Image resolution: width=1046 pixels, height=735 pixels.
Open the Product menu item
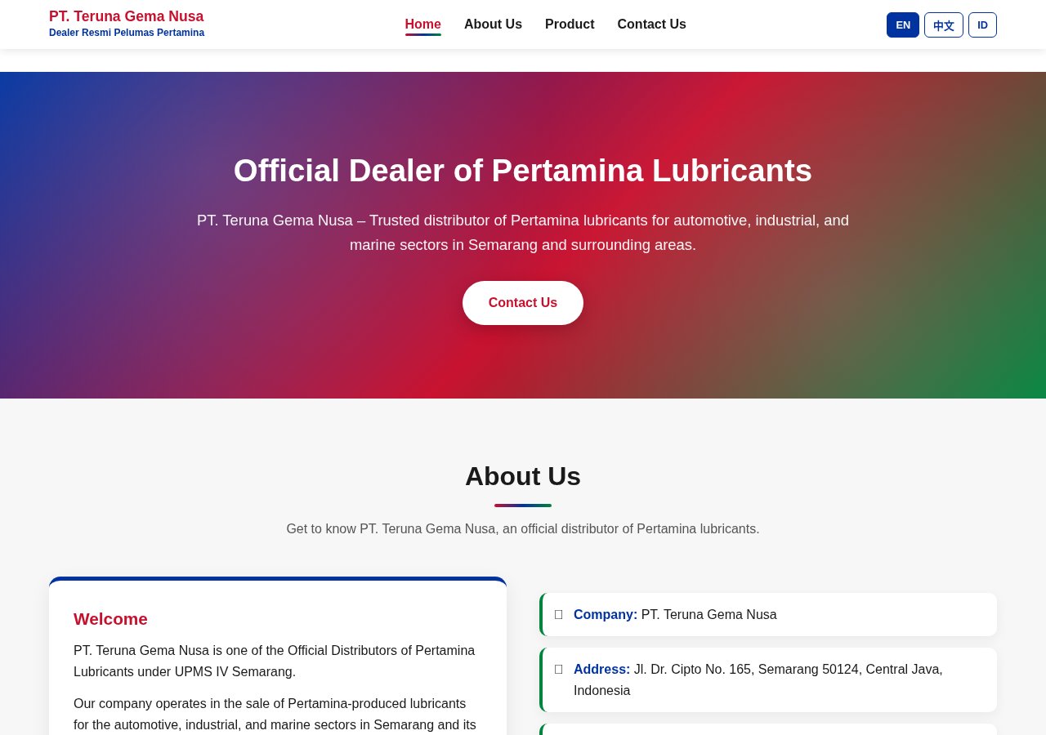pyautogui.click(x=570, y=24)
